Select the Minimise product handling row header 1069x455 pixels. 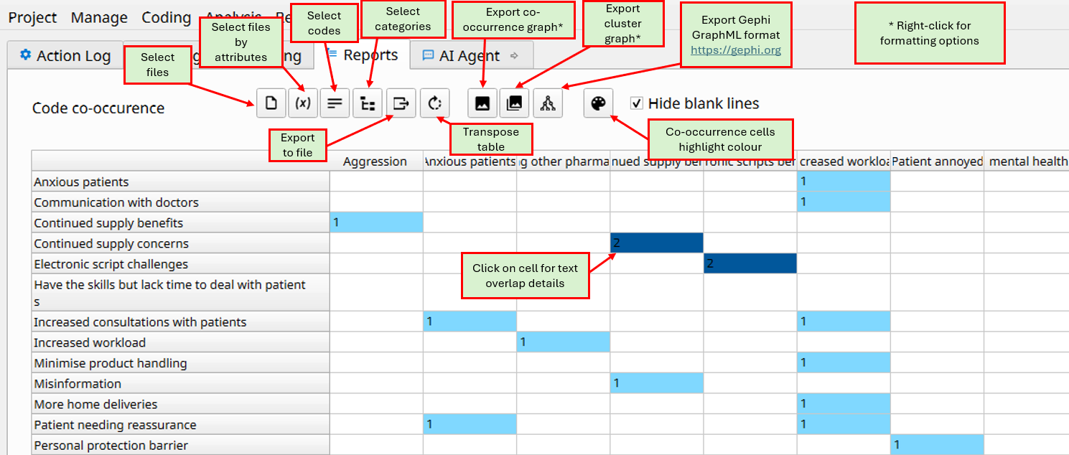(180, 362)
